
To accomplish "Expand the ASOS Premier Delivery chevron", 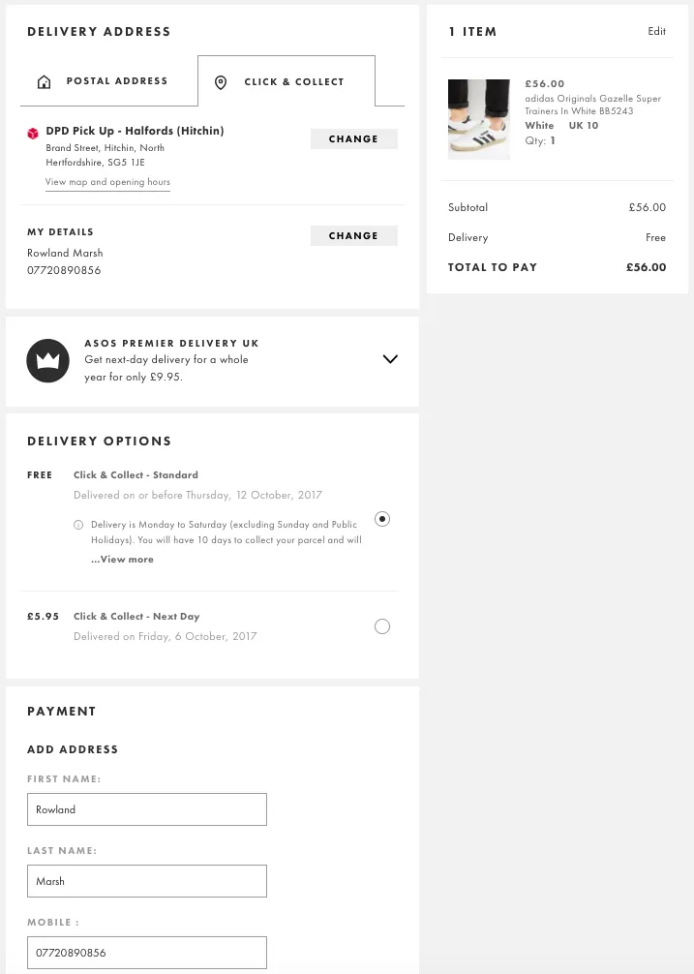I will (390, 359).
